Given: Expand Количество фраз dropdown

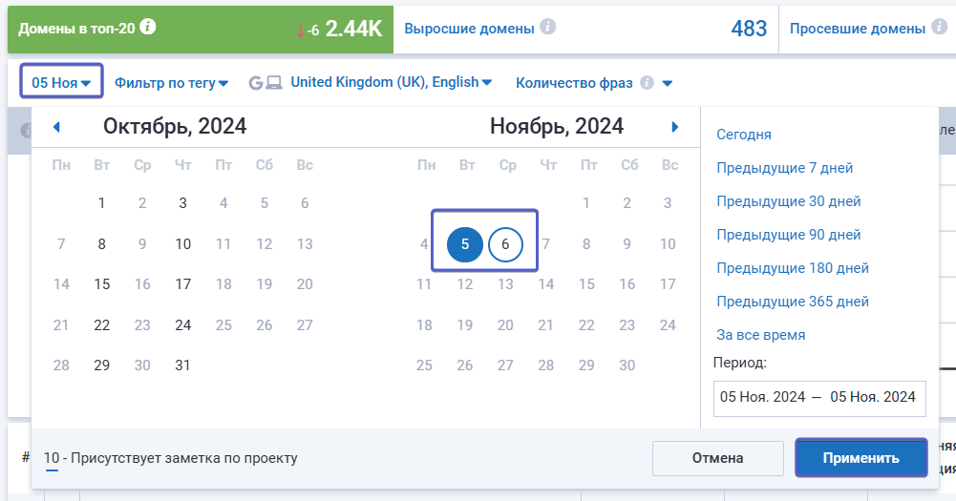Looking at the screenshot, I should 667,83.
